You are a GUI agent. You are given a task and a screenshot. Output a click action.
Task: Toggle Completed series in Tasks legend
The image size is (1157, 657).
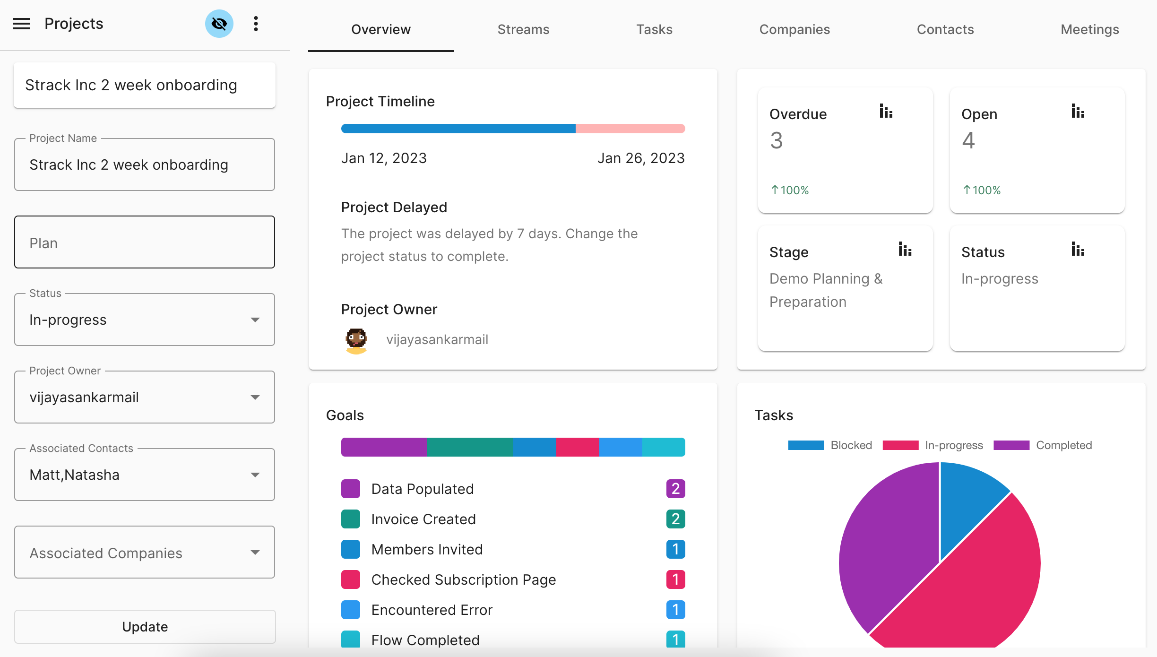pos(1043,445)
